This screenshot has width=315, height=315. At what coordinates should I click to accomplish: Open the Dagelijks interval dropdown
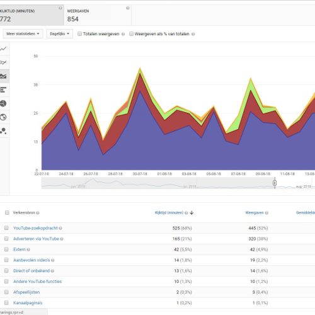click(59, 34)
